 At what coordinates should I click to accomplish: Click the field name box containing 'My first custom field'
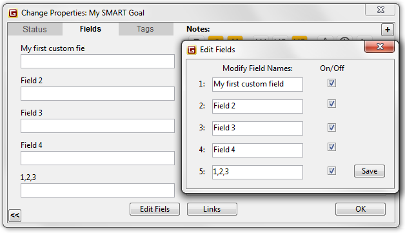pos(257,85)
